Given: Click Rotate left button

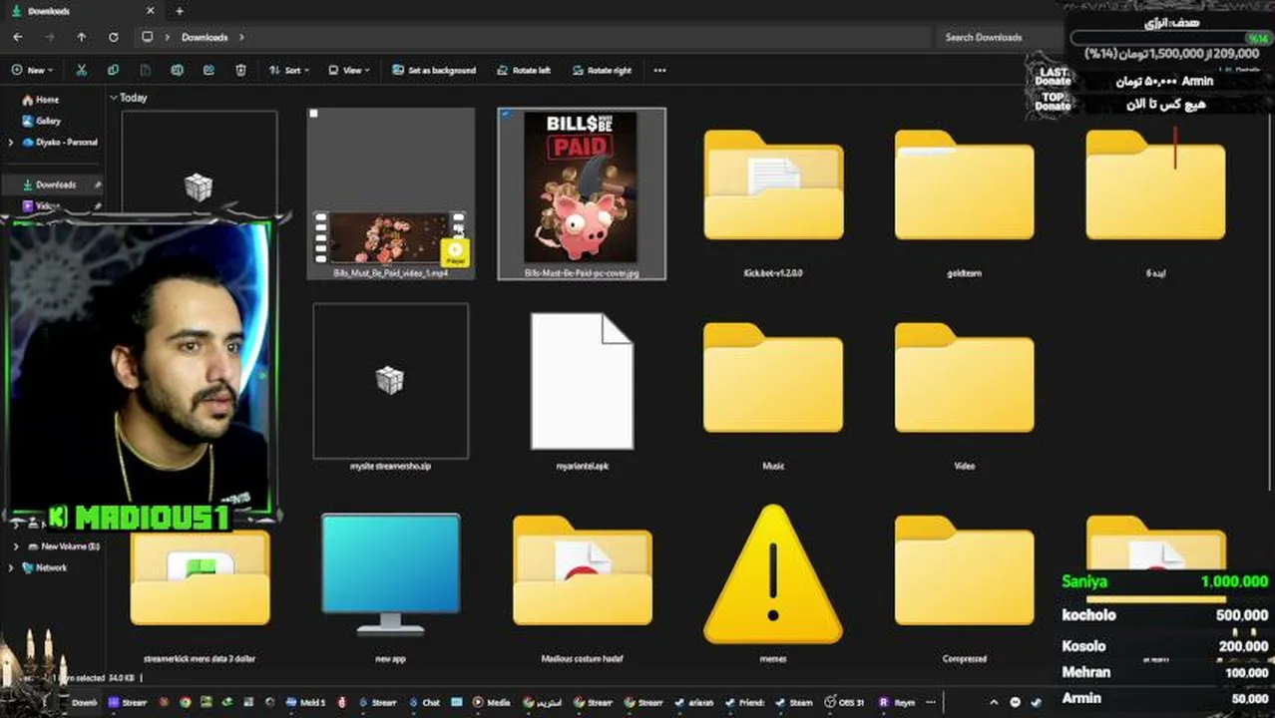Looking at the screenshot, I should pos(523,71).
